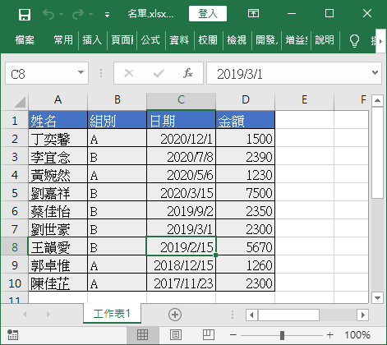Expand the Name Box dropdown arrow
Viewport: 387px width, 345px height.
[x=81, y=73]
